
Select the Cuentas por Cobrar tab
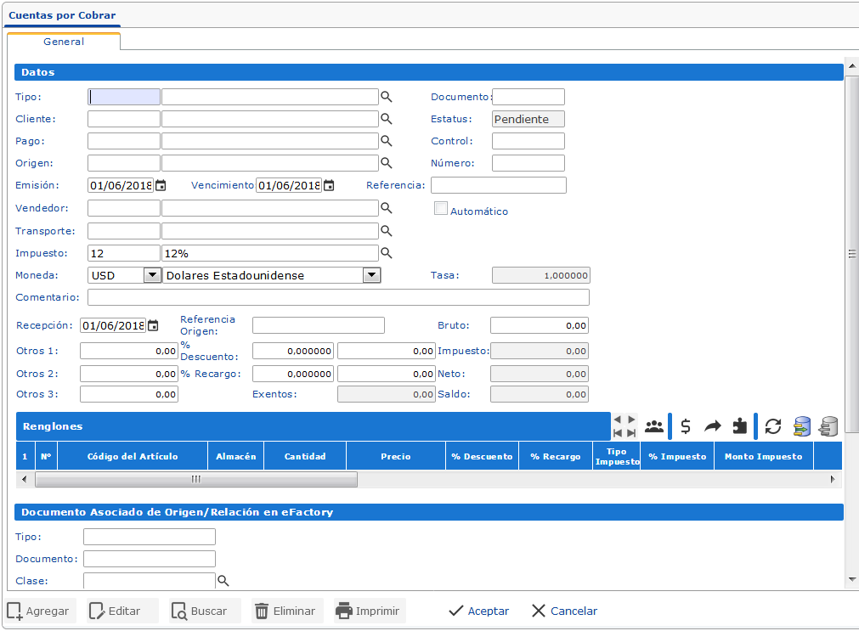62,15
